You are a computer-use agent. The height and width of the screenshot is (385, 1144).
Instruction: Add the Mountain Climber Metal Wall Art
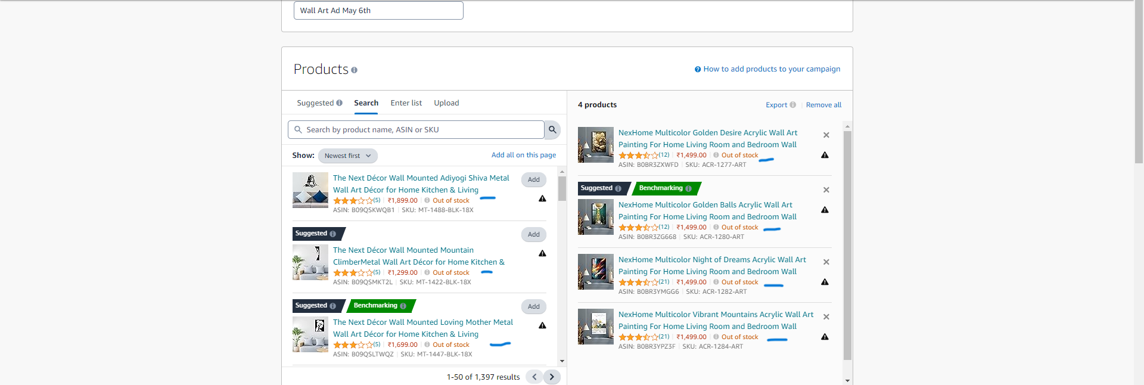point(534,235)
